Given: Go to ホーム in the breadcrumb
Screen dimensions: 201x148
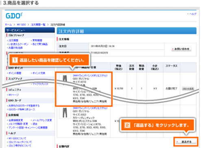Looking at the screenshot, I should (9, 25).
